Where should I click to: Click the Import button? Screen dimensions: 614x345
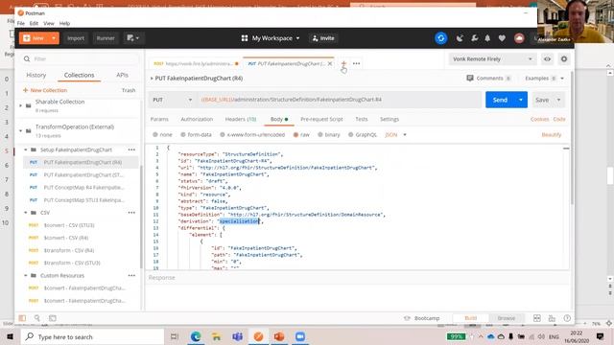pyautogui.click(x=76, y=38)
